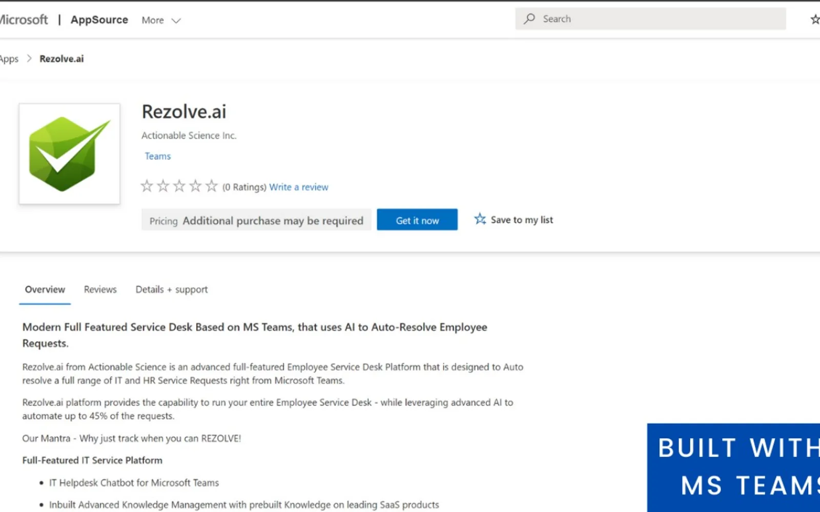Go to Apps in the breadcrumb
The height and width of the screenshot is (512, 820).
click(9, 59)
